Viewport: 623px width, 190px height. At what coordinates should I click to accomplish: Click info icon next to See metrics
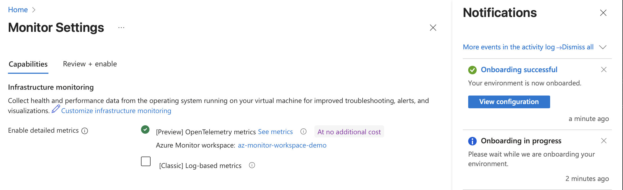pos(303,132)
